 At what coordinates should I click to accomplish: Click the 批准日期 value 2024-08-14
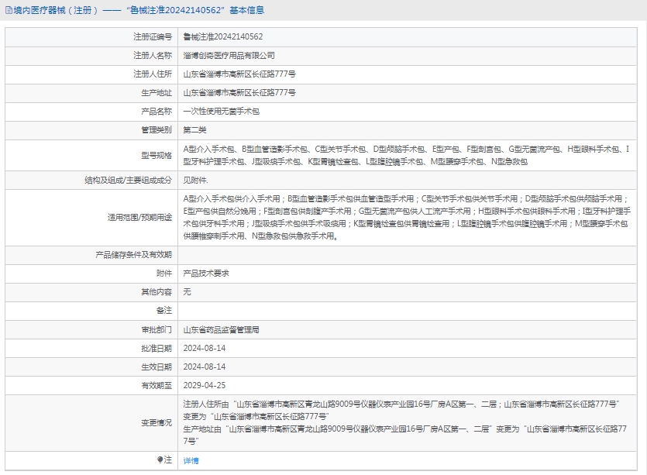coord(205,348)
